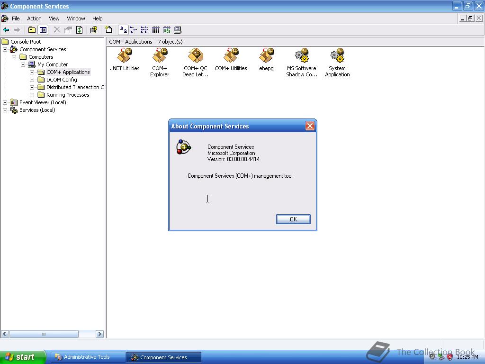Switch to Small Icons view button
This screenshot has height=364, width=485.
click(x=134, y=30)
